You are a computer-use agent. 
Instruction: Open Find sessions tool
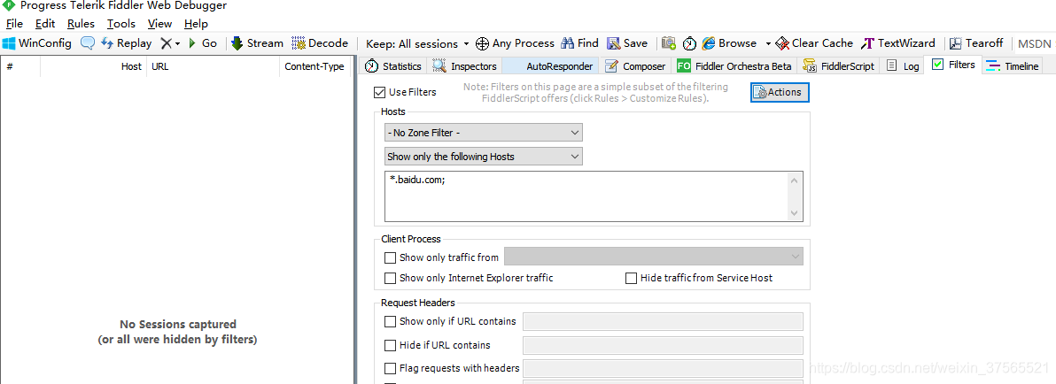(579, 43)
